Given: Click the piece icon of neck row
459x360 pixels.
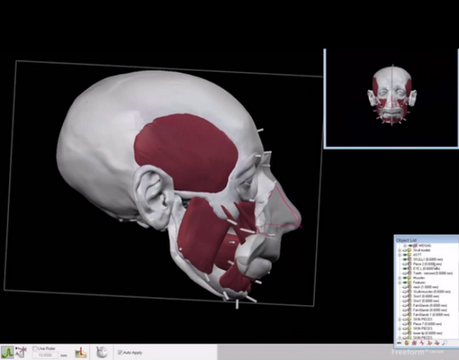Looking at the screenshot, I should [410, 287].
